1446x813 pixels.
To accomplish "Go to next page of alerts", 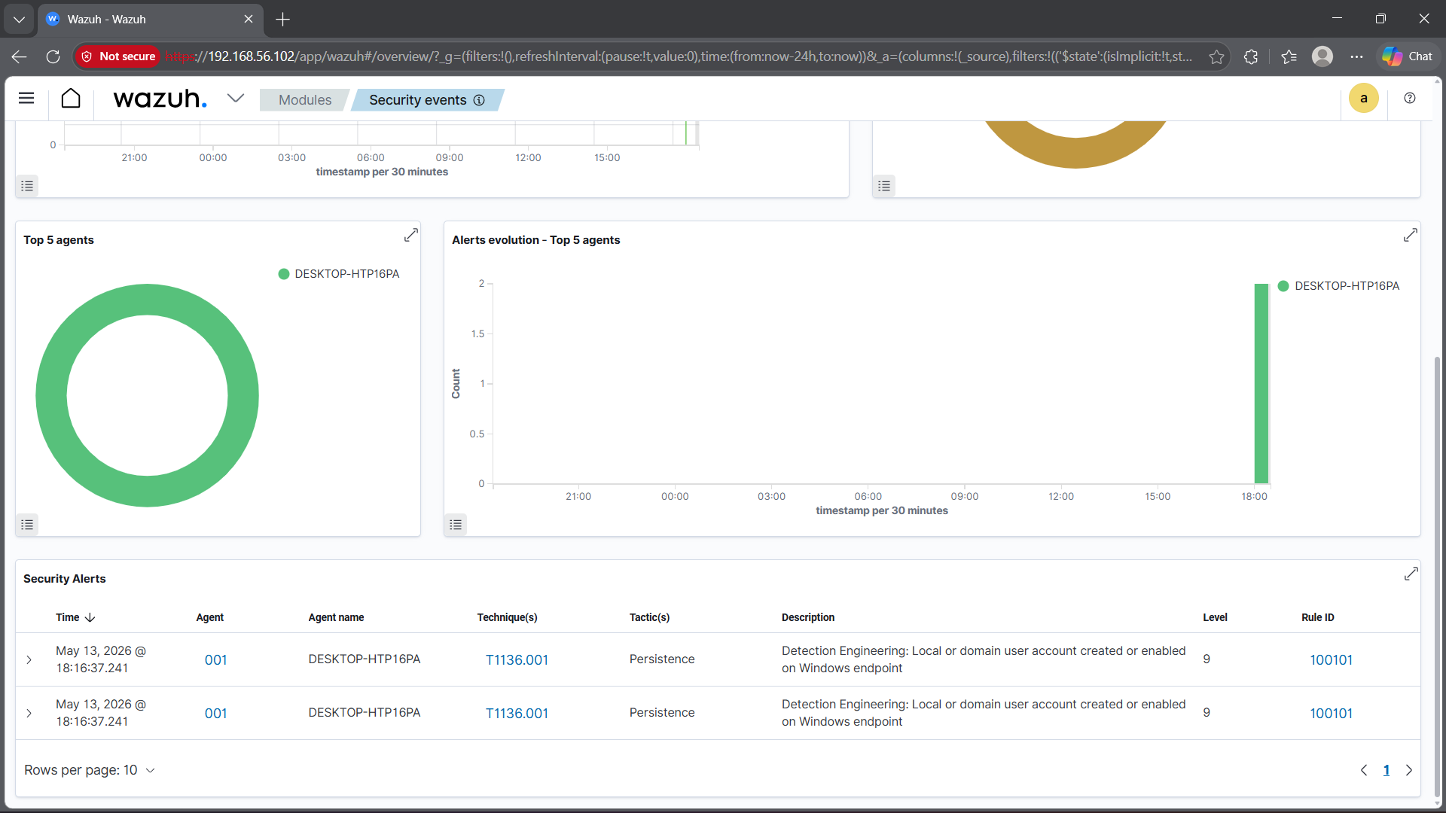I will [x=1408, y=770].
